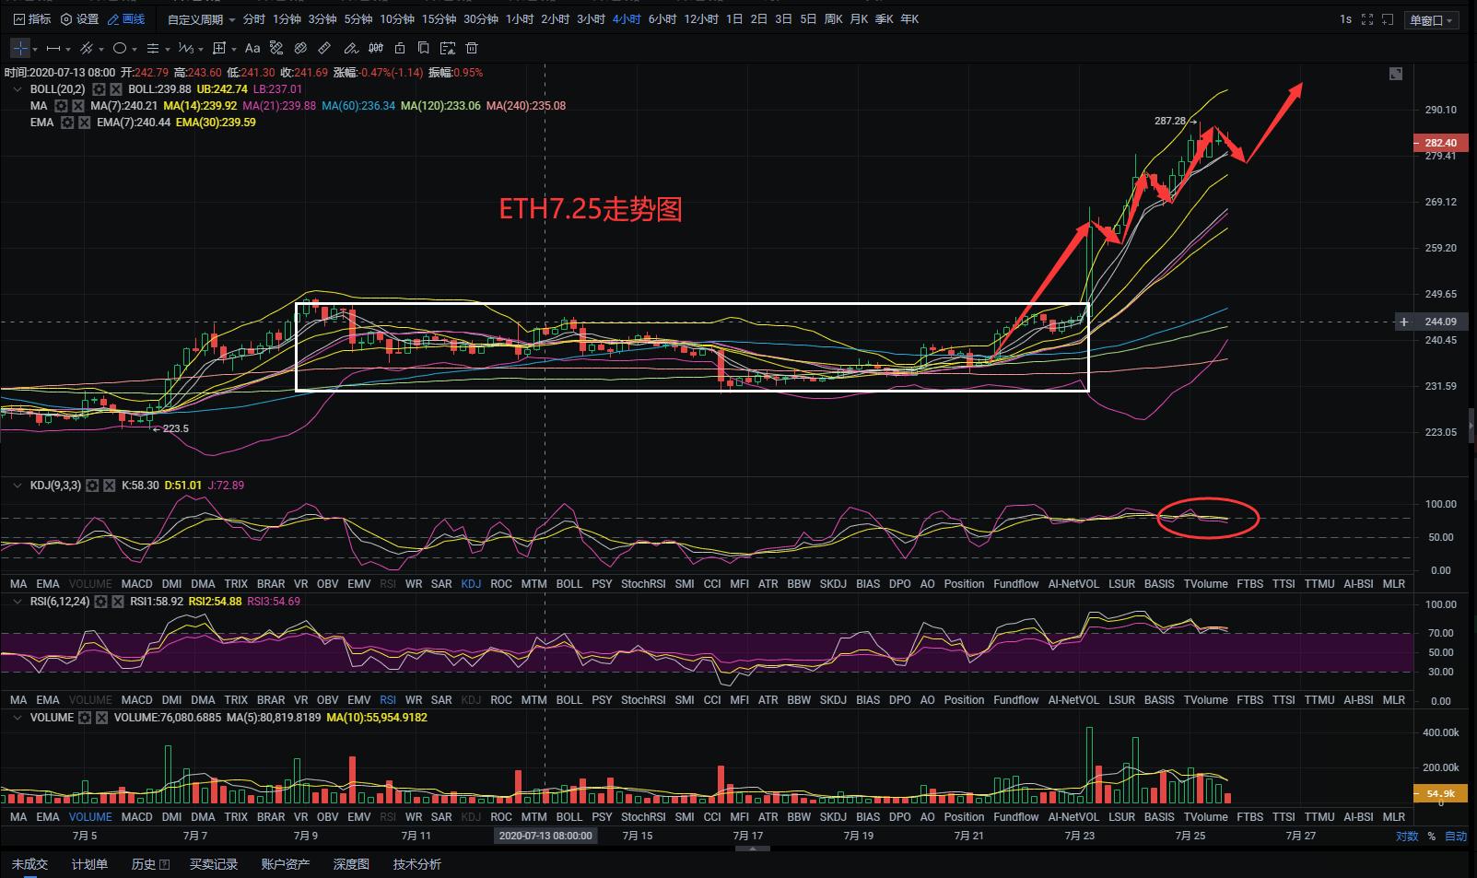
Task: Open the 自定义周期 custom period dropdown
Action: click(x=201, y=19)
